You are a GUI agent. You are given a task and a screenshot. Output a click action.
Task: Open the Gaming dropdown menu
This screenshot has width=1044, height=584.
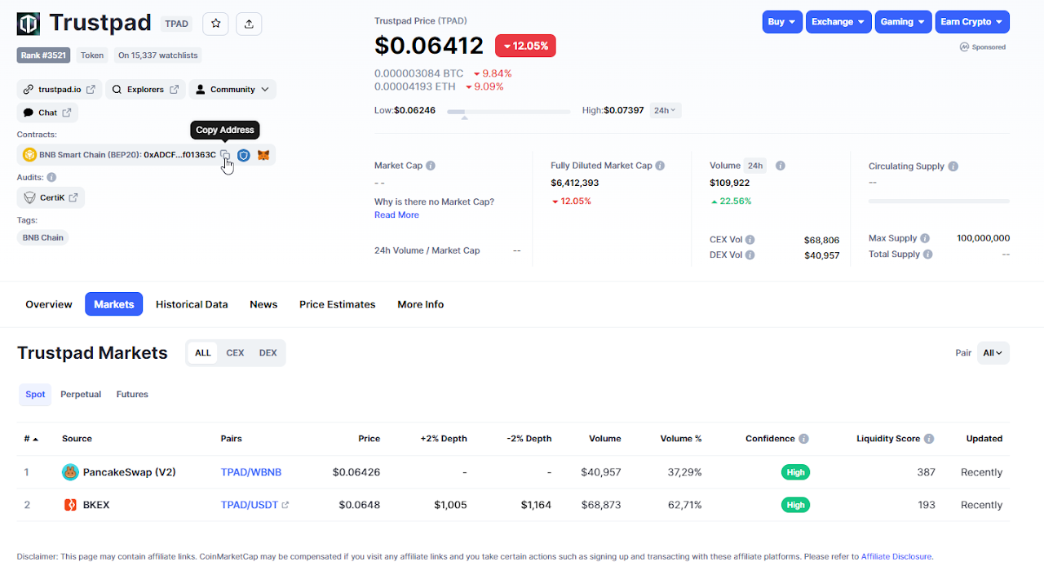point(903,22)
